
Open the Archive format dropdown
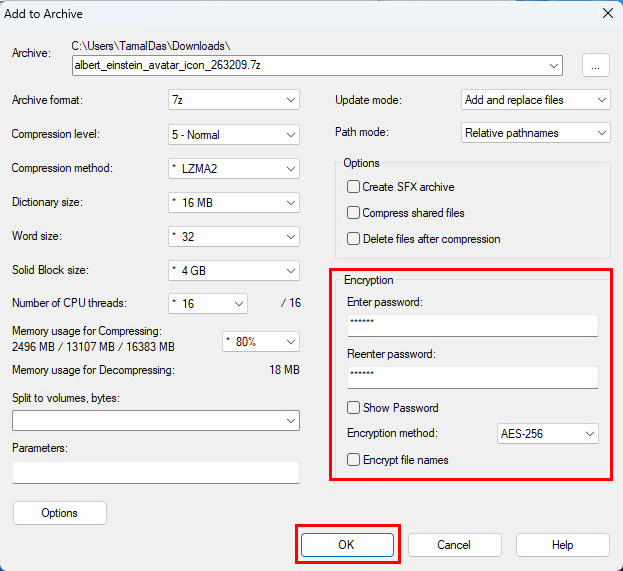coord(234,100)
